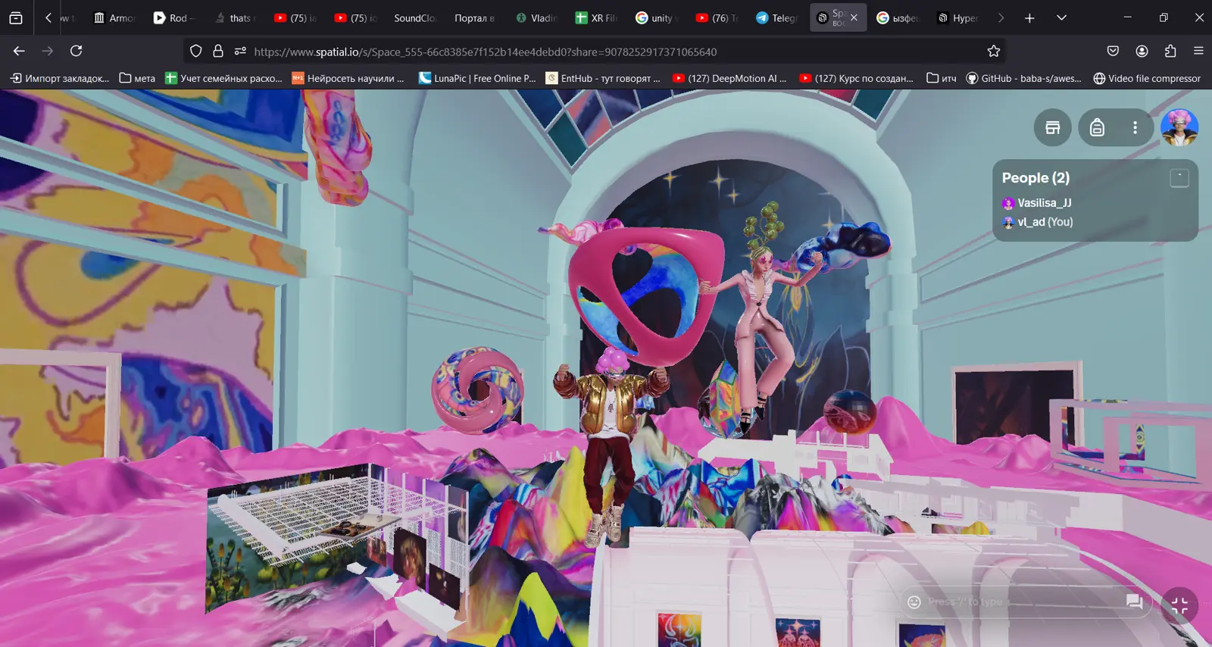Image resolution: width=1212 pixels, height=647 pixels.
Task: Open the chat messages icon
Action: (1135, 602)
